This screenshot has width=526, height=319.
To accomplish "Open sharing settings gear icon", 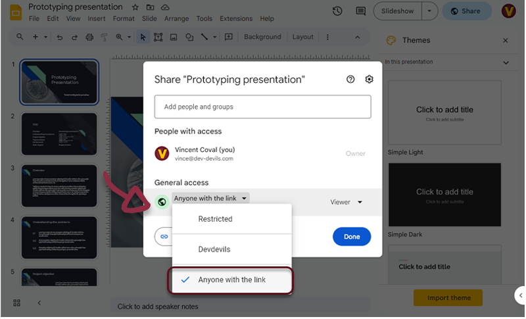I will pyautogui.click(x=370, y=80).
